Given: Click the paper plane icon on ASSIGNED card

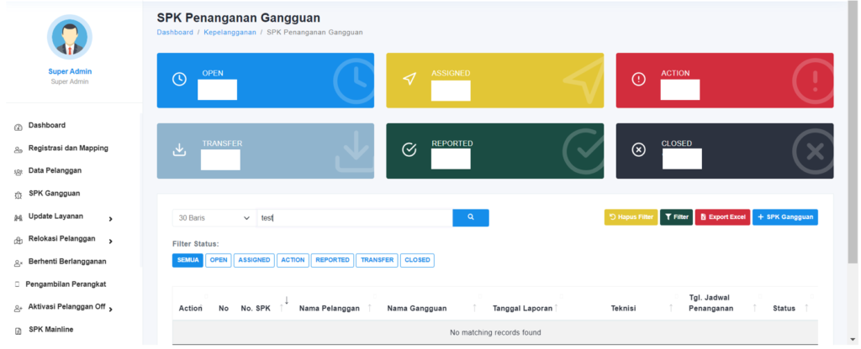Looking at the screenshot, I should [409, 80].
